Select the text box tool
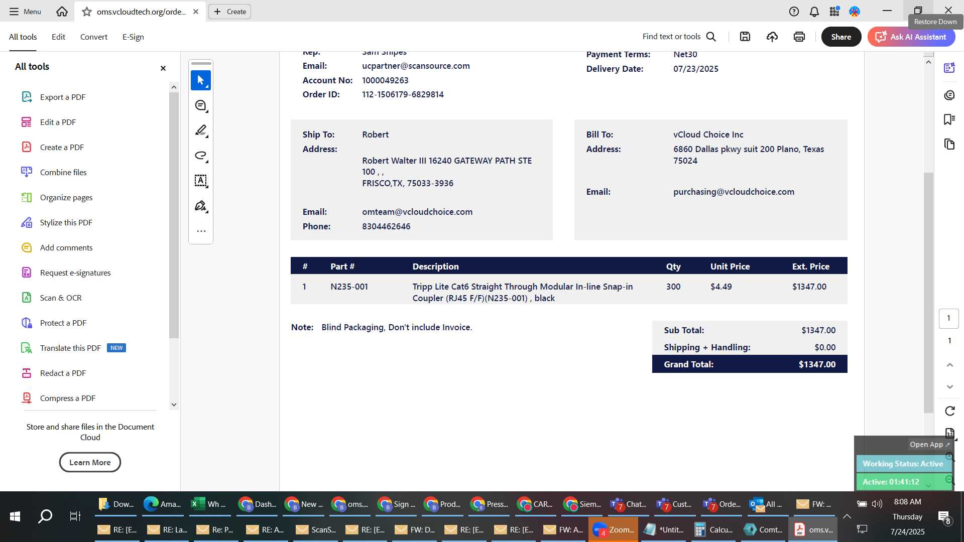This screenshot has height=542, width=964. point(201,181)
